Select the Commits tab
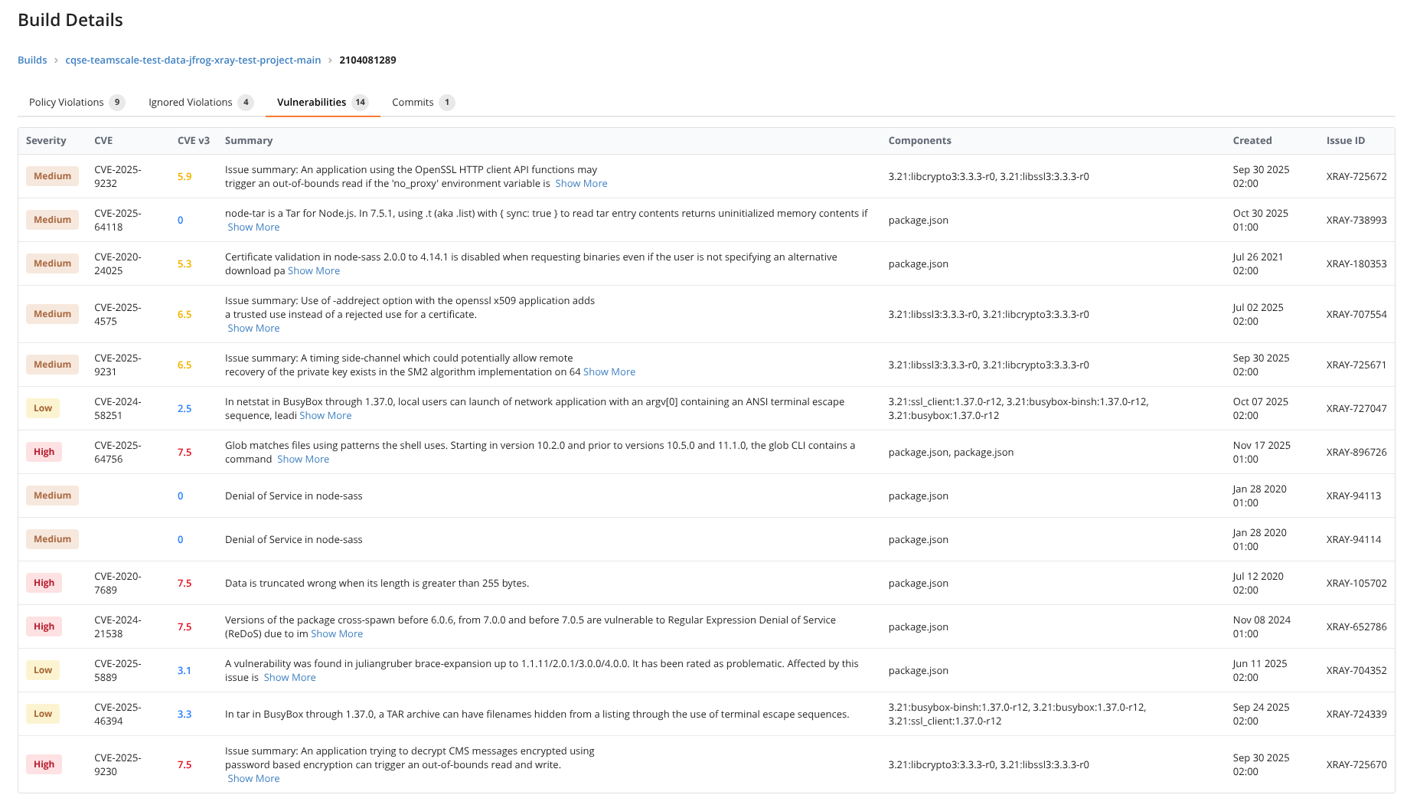1420x808 pixels. (413, 102)
